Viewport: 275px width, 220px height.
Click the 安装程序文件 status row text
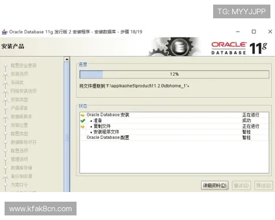pos(106,132)
